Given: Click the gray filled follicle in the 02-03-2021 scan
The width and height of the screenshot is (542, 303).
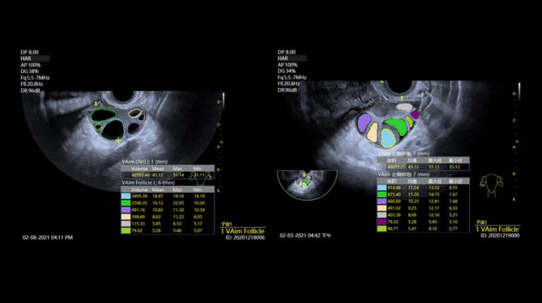Looking at the screenshot, I should [x=404, y=107].
